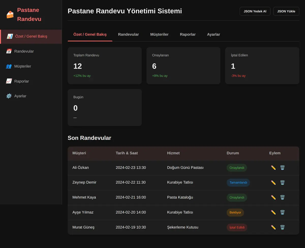Click the Tamamlandı status badge
305x248 pixels.
click(x=238, y=183)
